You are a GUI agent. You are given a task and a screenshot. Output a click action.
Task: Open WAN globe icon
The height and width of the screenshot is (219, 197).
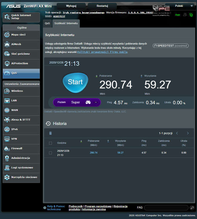[x=7, y=110]
